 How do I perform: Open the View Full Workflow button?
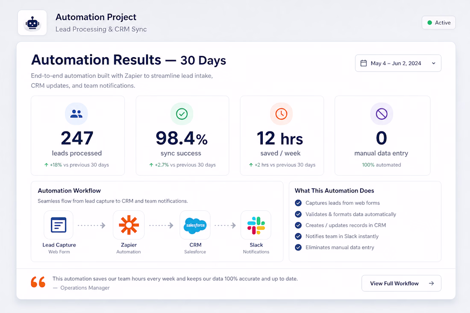(401, 284)
